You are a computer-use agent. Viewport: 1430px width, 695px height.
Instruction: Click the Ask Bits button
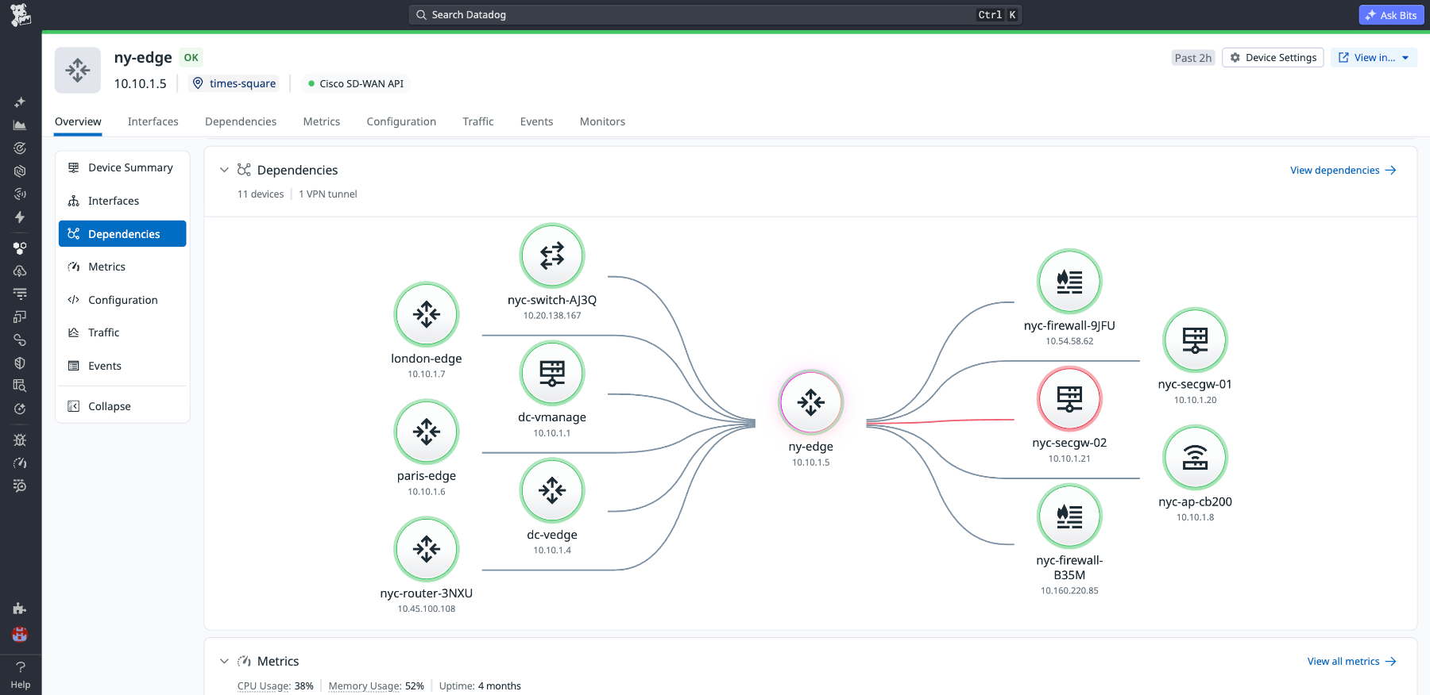pos(1391,15)
